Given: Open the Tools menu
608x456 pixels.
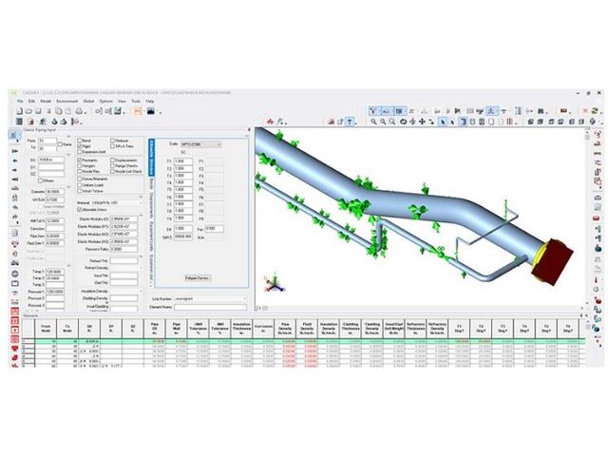Looking at the screenshot, I should click(135, 101).
